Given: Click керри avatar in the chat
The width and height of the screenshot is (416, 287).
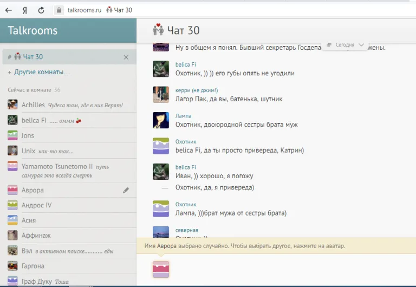Looking at the screenshot, I should point(161,94).
